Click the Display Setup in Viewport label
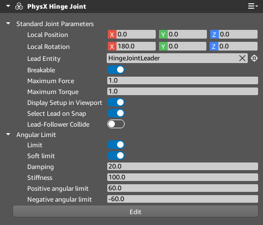Image resolution: width=263 pixels, height=225 pixels. [65, 103]
